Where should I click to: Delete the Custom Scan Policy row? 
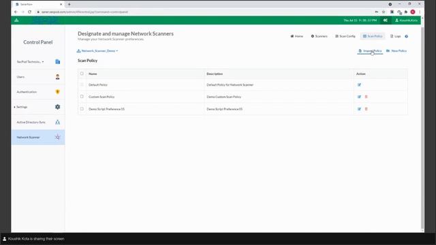367,97
